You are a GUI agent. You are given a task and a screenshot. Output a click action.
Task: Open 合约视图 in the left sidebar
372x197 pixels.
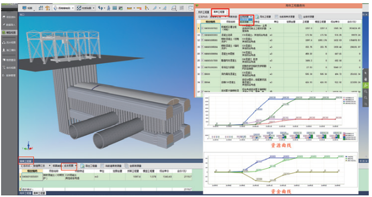coord(9,67)
